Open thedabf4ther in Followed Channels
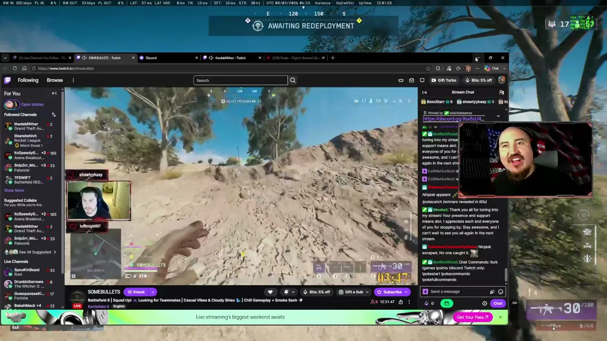Viewport: 607px width, 341px height. (30, 126)
